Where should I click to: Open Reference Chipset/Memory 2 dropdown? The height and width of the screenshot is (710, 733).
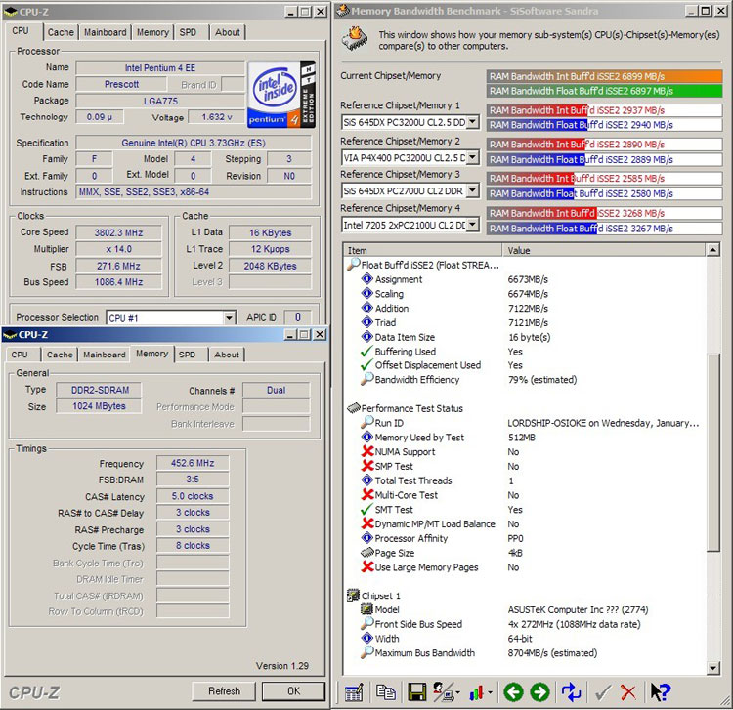tap(473, 157)
